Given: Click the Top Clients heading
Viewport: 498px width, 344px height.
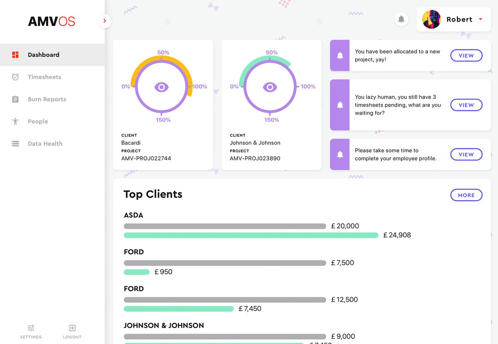Looking at the screenshot, I should (153, 194).
